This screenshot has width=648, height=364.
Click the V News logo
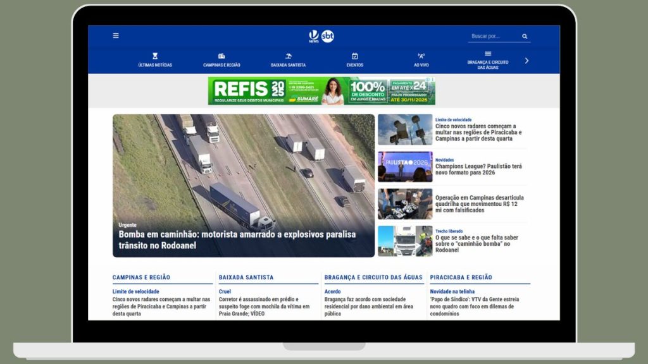(x=315, y=35)
